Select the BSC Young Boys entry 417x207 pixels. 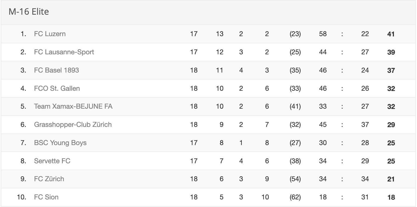pos(60,143)
